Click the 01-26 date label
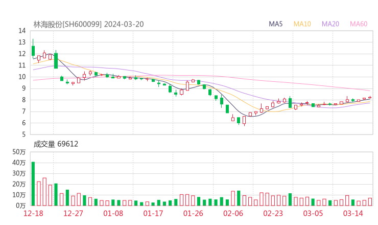This screenshot has width=378, height=225. tap(193, 213)
